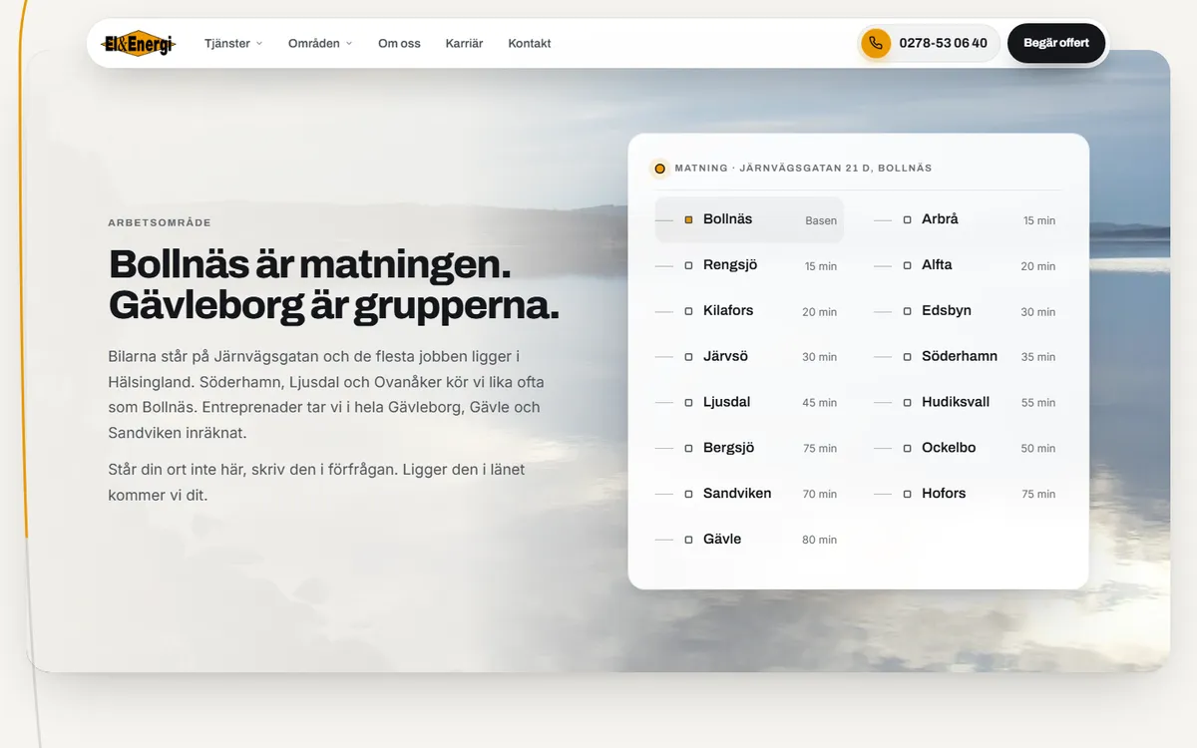Select Söderhamn in the area list
The image size is (1197, 748).
pyautogui.click(x=968, y=356)
